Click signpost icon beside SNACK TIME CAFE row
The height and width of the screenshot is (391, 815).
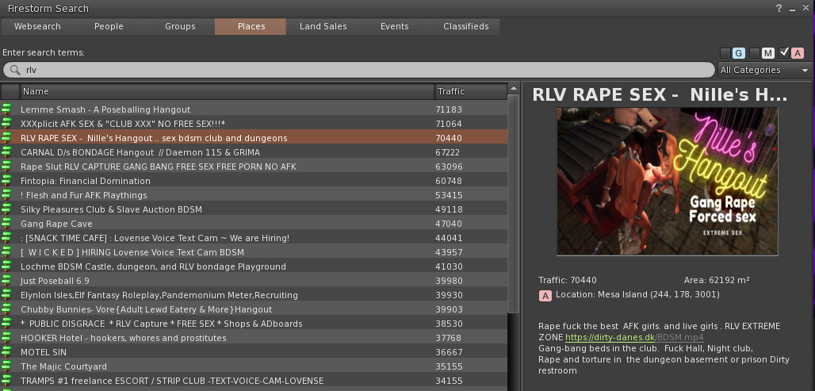point(7,238)
